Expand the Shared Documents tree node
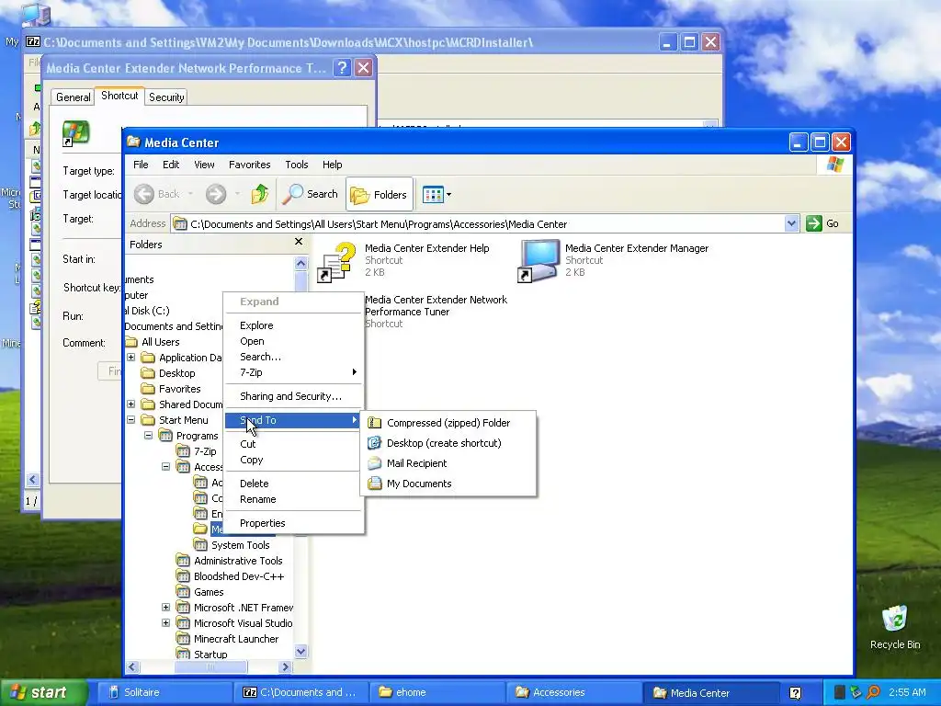This screenshot has width=941, height=706. (130, 404)
